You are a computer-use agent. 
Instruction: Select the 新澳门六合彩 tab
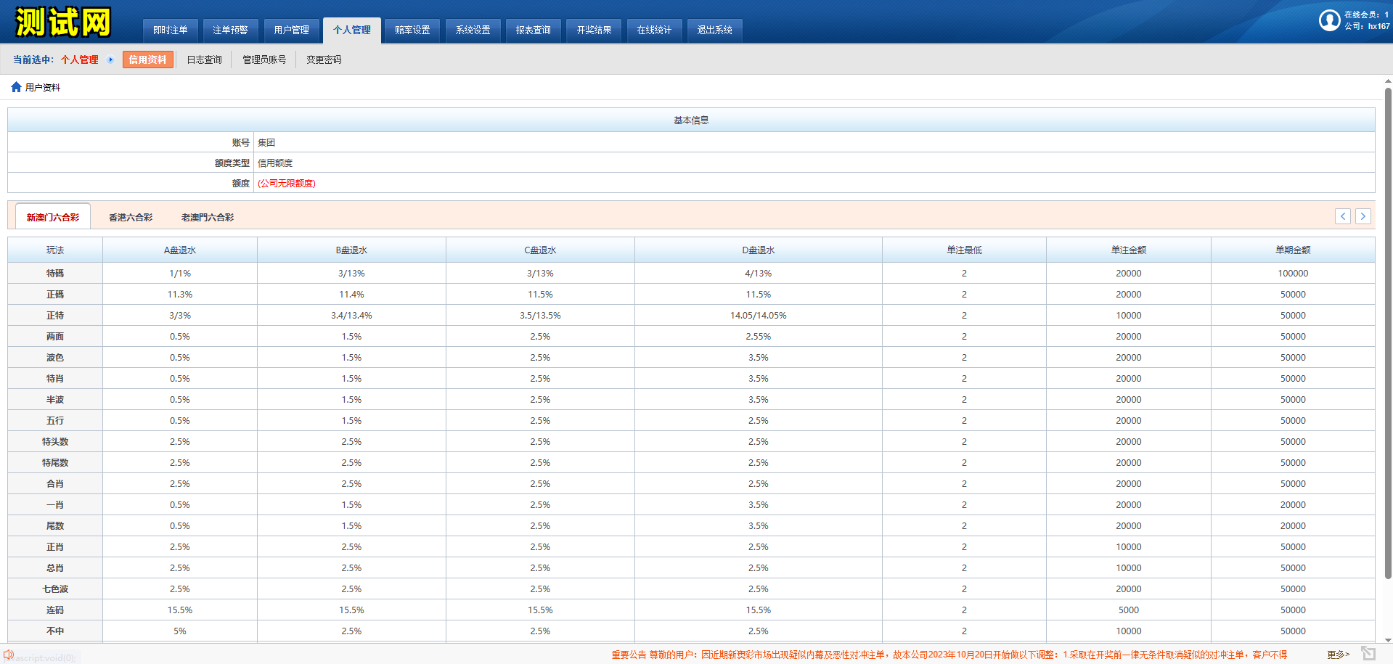[53, 217]
